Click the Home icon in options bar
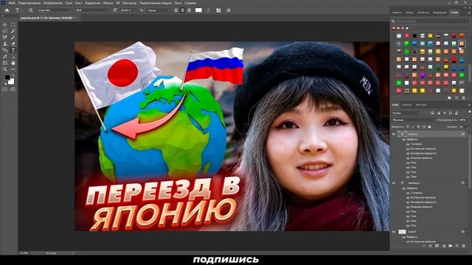The width and height of the screenshot is (472, 265). pyautogui.click(x=7, y=10)
